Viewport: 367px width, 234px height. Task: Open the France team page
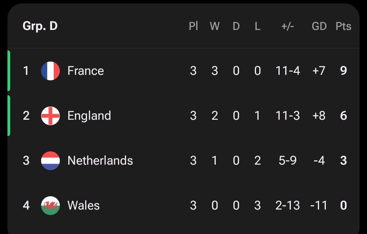click(x=86, y=71)
